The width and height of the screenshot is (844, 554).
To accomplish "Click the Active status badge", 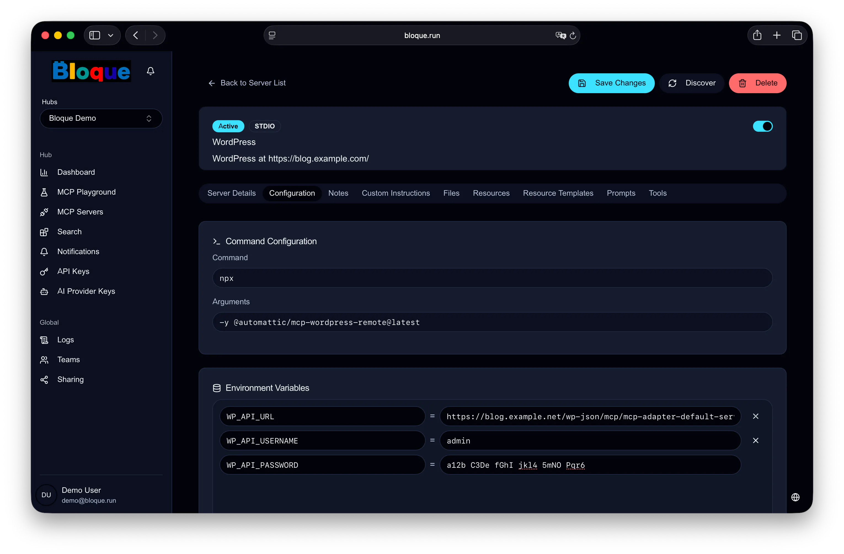I will (x=228, y=126).
